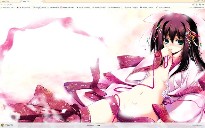Open the Japanese bookmark left of Twitter

coord(68,8)
